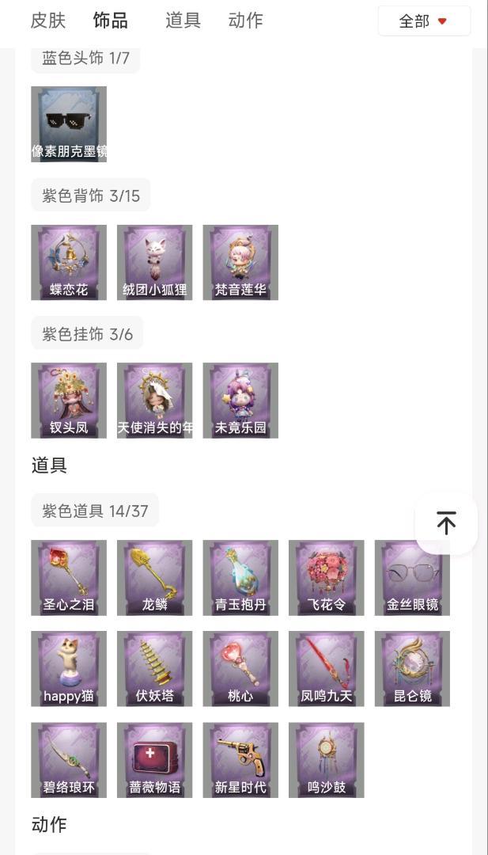Open the 全部 filter dropdown

[x=424, y=21]
